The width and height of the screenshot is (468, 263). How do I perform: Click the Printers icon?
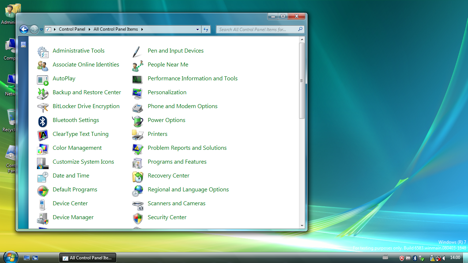(138, 136)
